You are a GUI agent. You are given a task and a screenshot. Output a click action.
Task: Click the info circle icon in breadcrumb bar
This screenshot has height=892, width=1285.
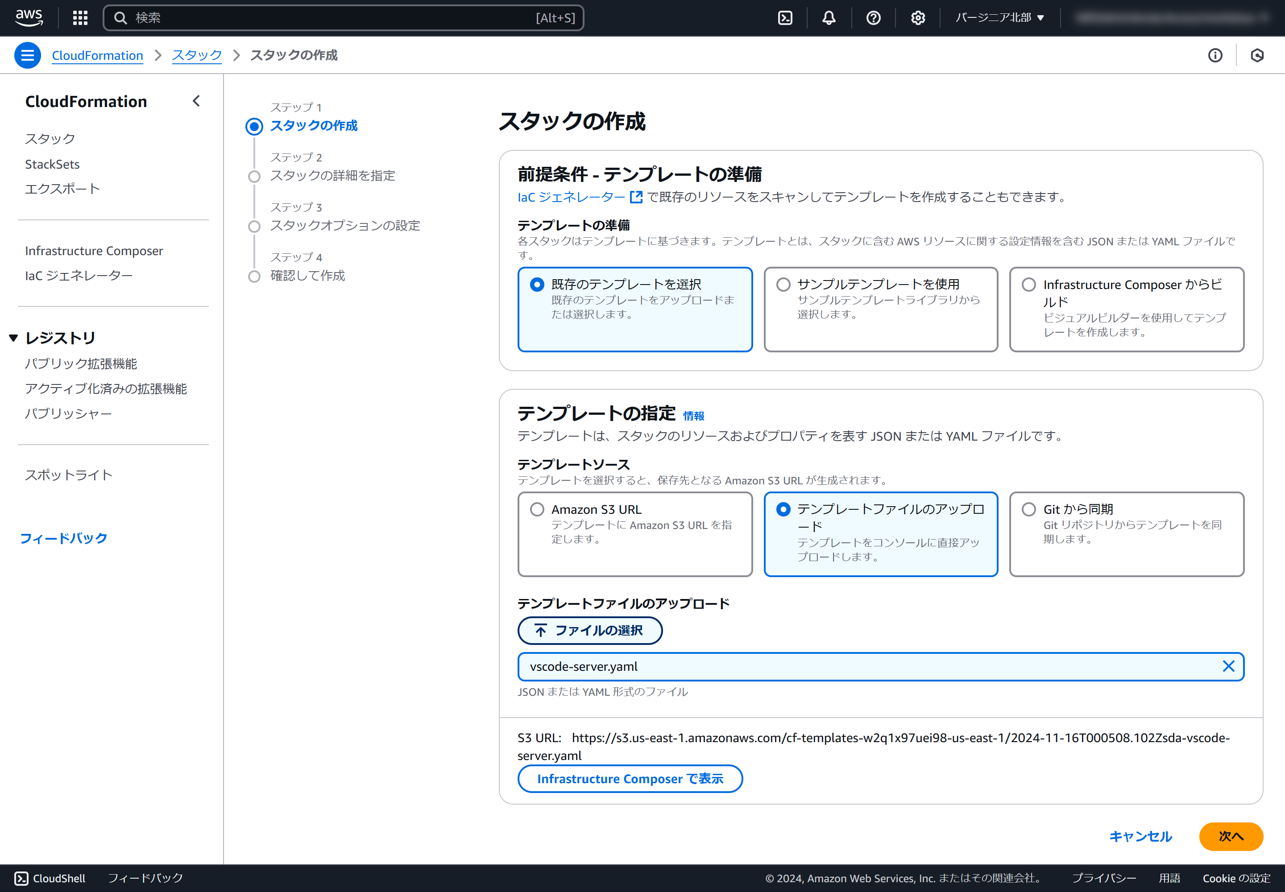1215,55
